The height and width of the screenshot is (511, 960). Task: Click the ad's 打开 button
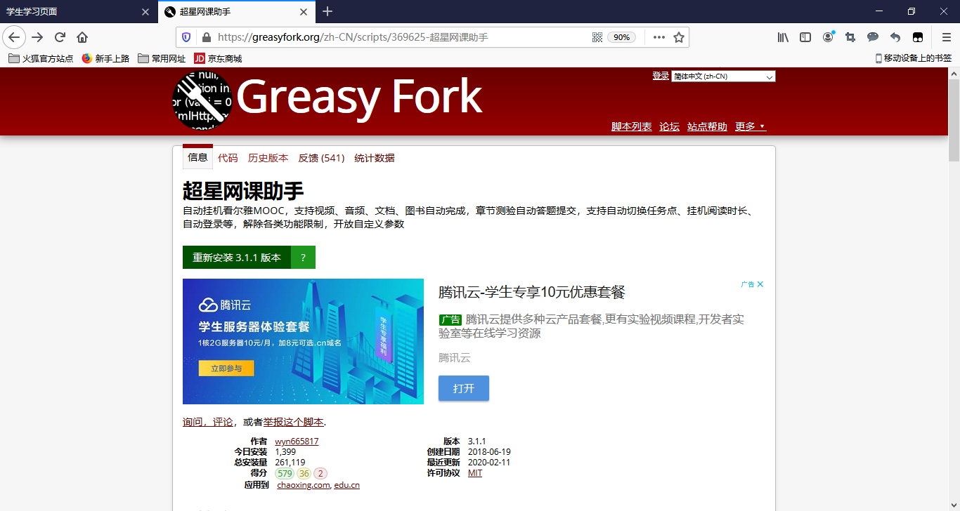[x=464, y=388]
